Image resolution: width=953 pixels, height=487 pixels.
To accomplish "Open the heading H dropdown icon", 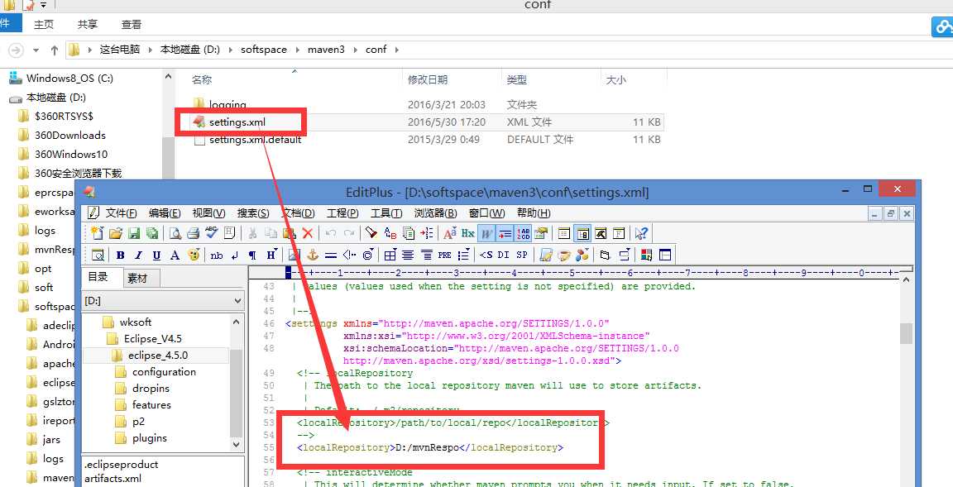I will [x=271, y=255].
